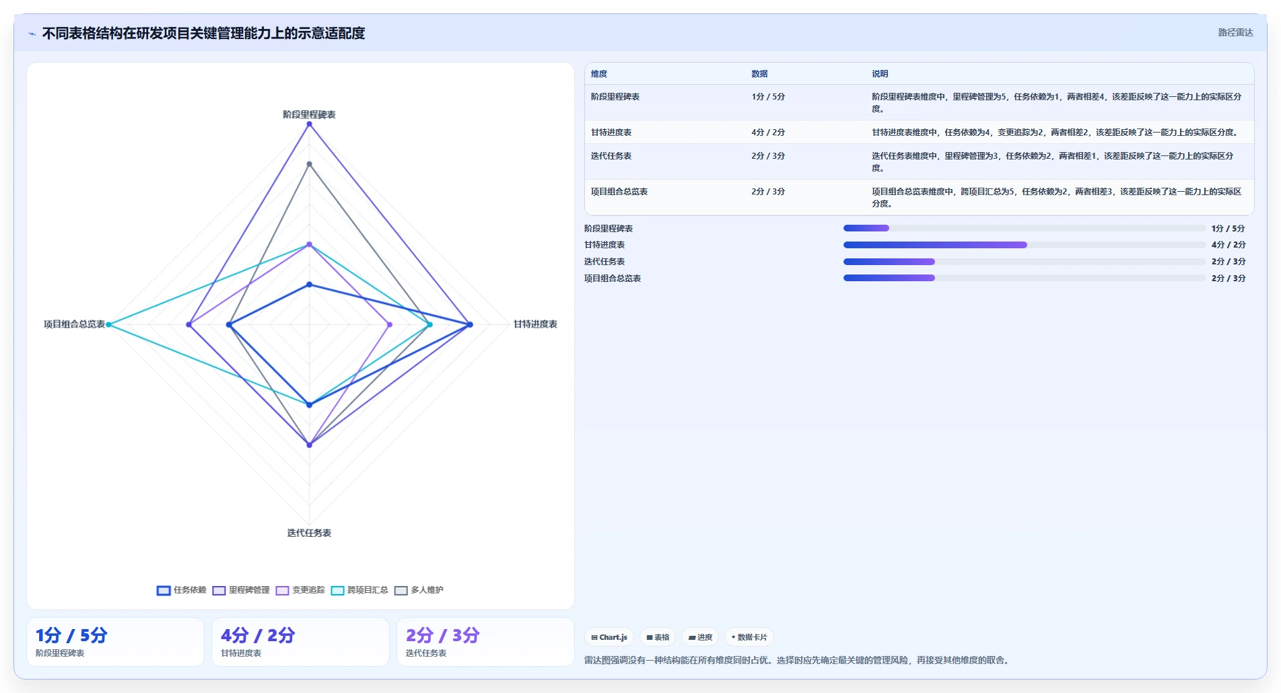
Task: Click the 阶段里程碑表 progress bar
Action: pos(1024,228)
